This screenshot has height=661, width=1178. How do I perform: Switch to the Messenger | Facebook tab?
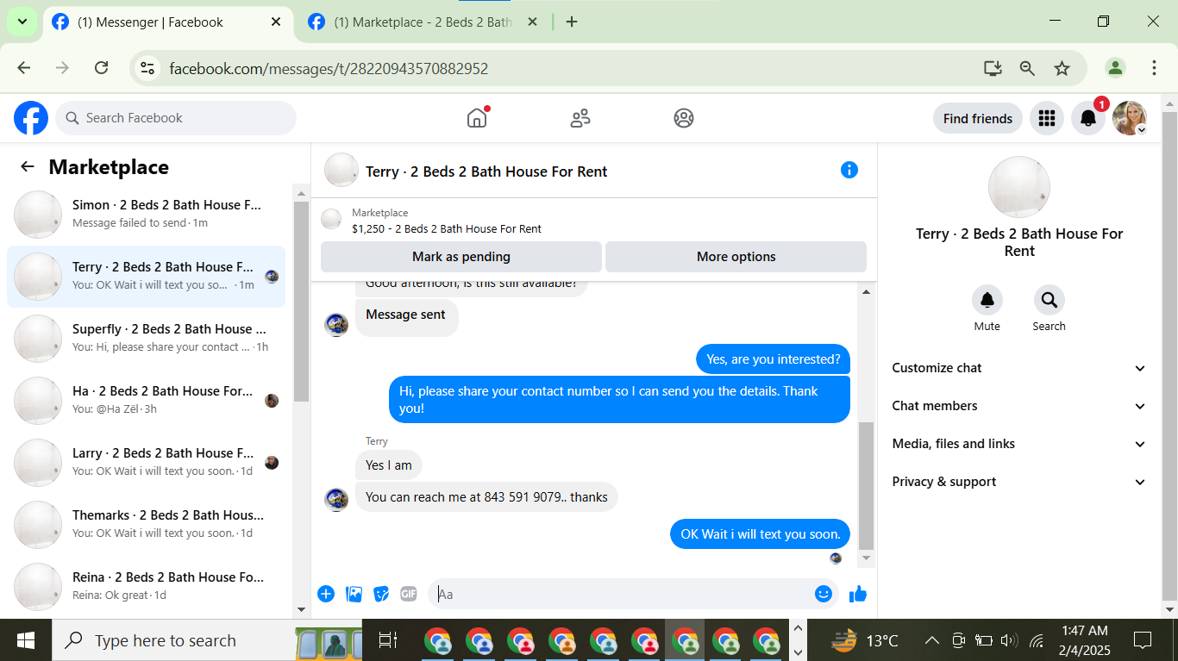click(167, 22)
